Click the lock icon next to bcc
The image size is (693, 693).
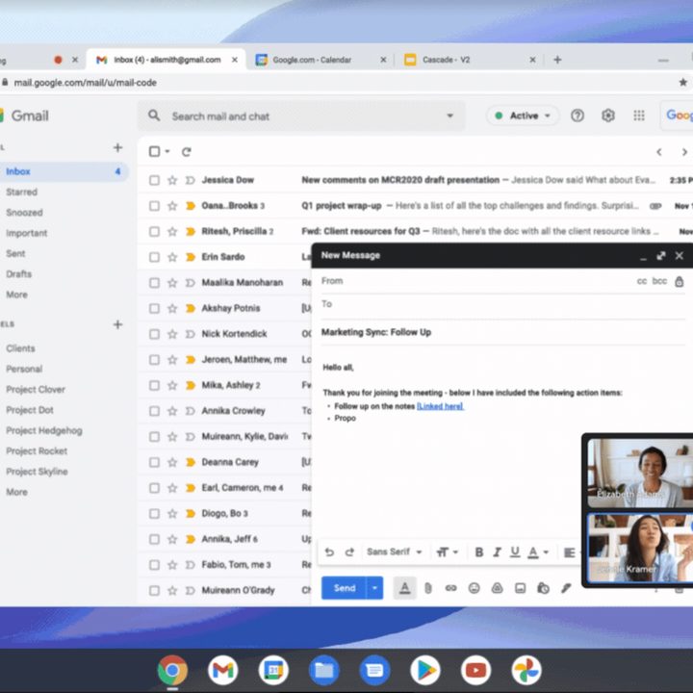pos(680,281)
